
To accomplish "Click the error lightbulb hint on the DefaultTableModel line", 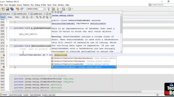I will [4, 55].
